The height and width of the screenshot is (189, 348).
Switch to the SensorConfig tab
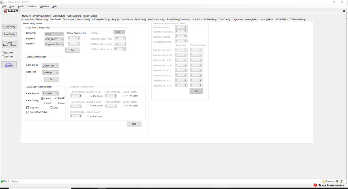point(83,20)
